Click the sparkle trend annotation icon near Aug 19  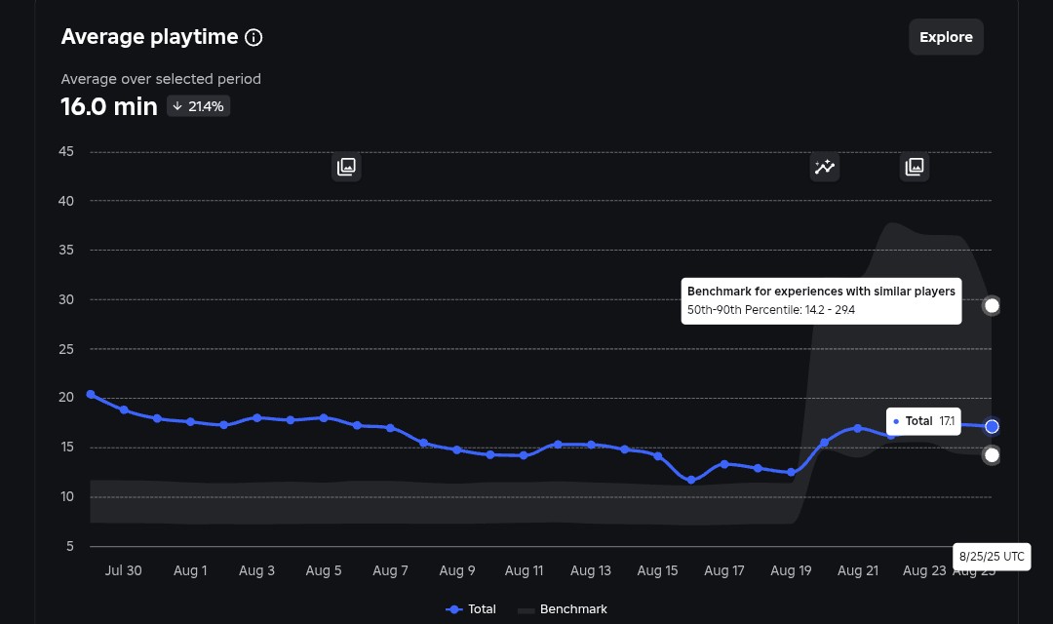pyautogui.click(x=825, y=167)
